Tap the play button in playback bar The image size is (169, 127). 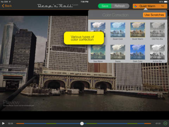[3, 123]
